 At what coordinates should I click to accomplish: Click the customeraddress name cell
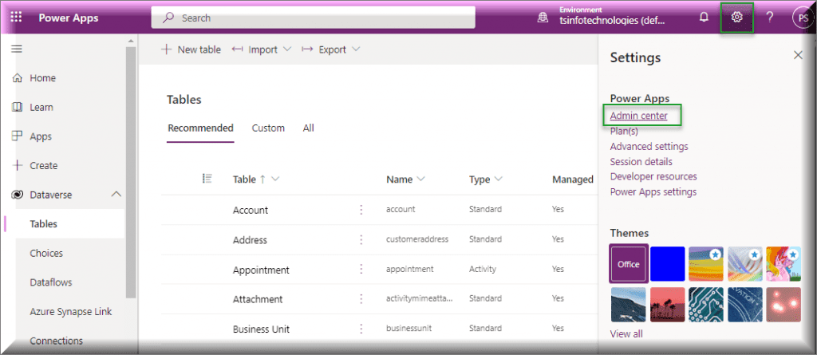click(416, 239)
